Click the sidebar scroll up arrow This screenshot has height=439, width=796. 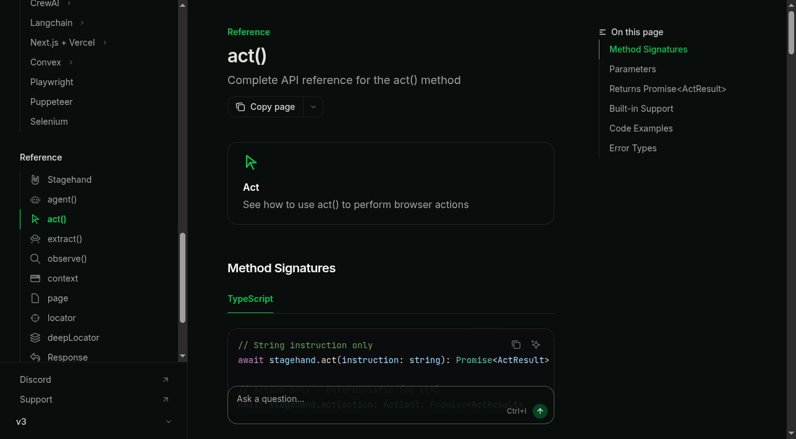[x=182, y=5]
